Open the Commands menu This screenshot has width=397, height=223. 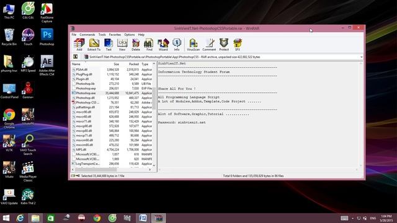click(87, 35)
